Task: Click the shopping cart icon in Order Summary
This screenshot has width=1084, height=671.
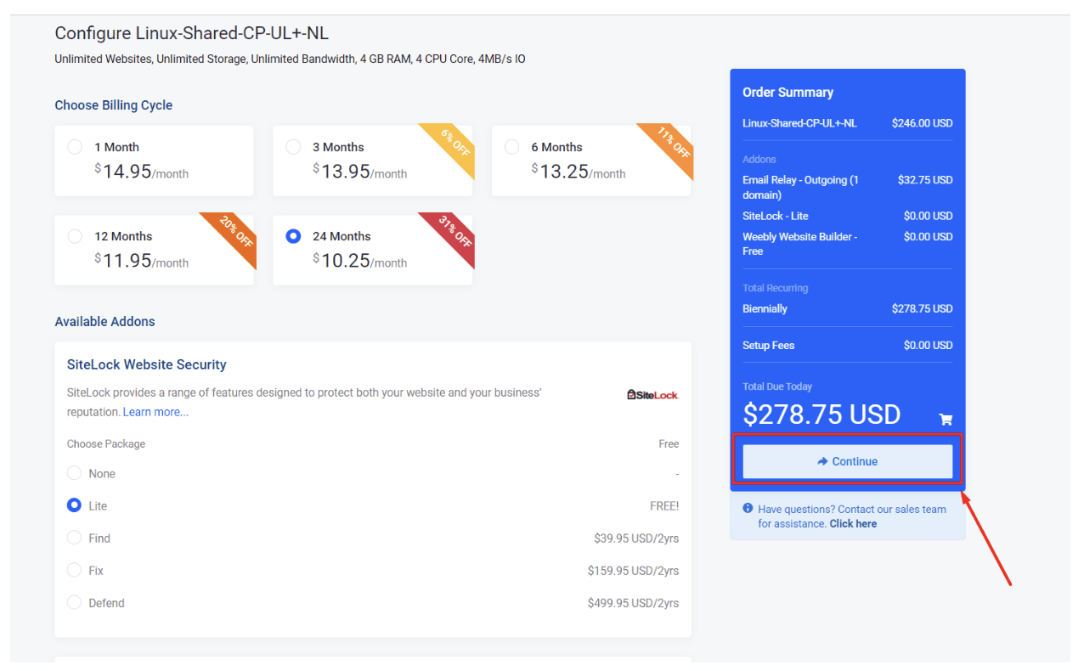Action: tap(946, 419)
